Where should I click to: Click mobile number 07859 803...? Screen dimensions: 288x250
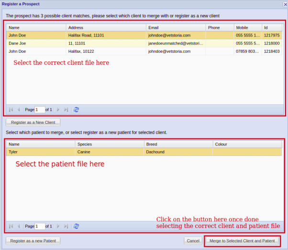[x=247, y=51]
